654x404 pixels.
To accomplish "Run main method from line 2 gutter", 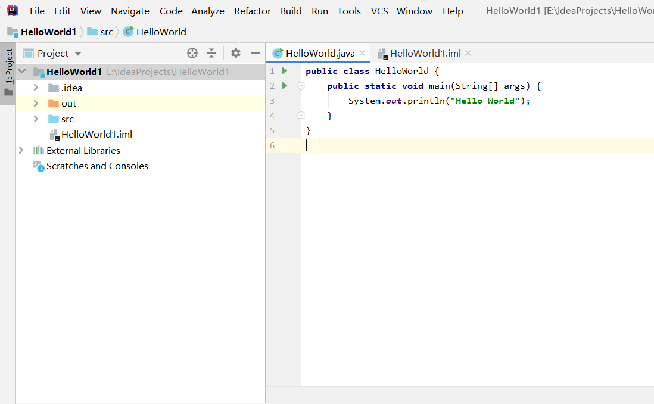I will [285, 86].
